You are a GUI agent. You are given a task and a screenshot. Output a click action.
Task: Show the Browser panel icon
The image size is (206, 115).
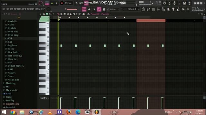(163, 9)
